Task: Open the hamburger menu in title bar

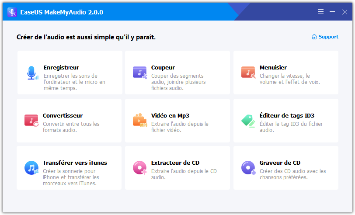Action: coord(321,12)
